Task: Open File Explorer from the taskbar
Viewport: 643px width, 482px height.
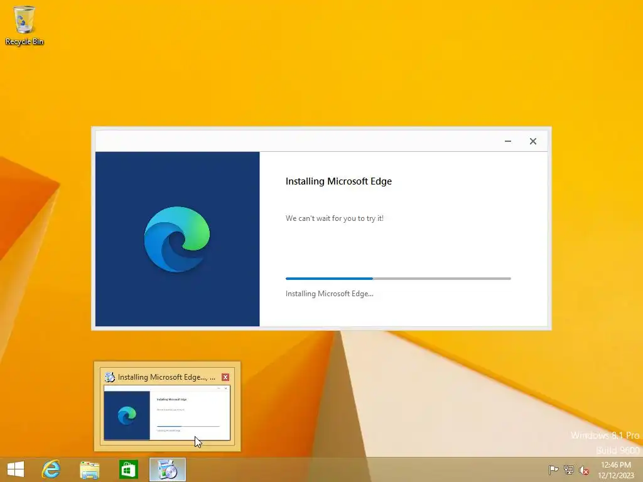Action: (x=89, y=469)
